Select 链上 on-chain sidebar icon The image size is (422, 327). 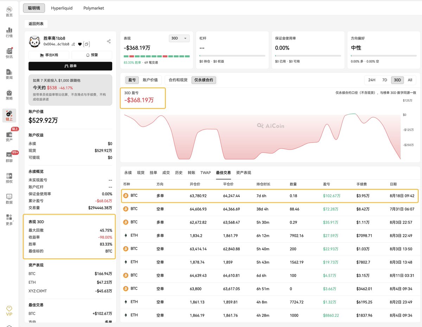(x=9, y=116)
